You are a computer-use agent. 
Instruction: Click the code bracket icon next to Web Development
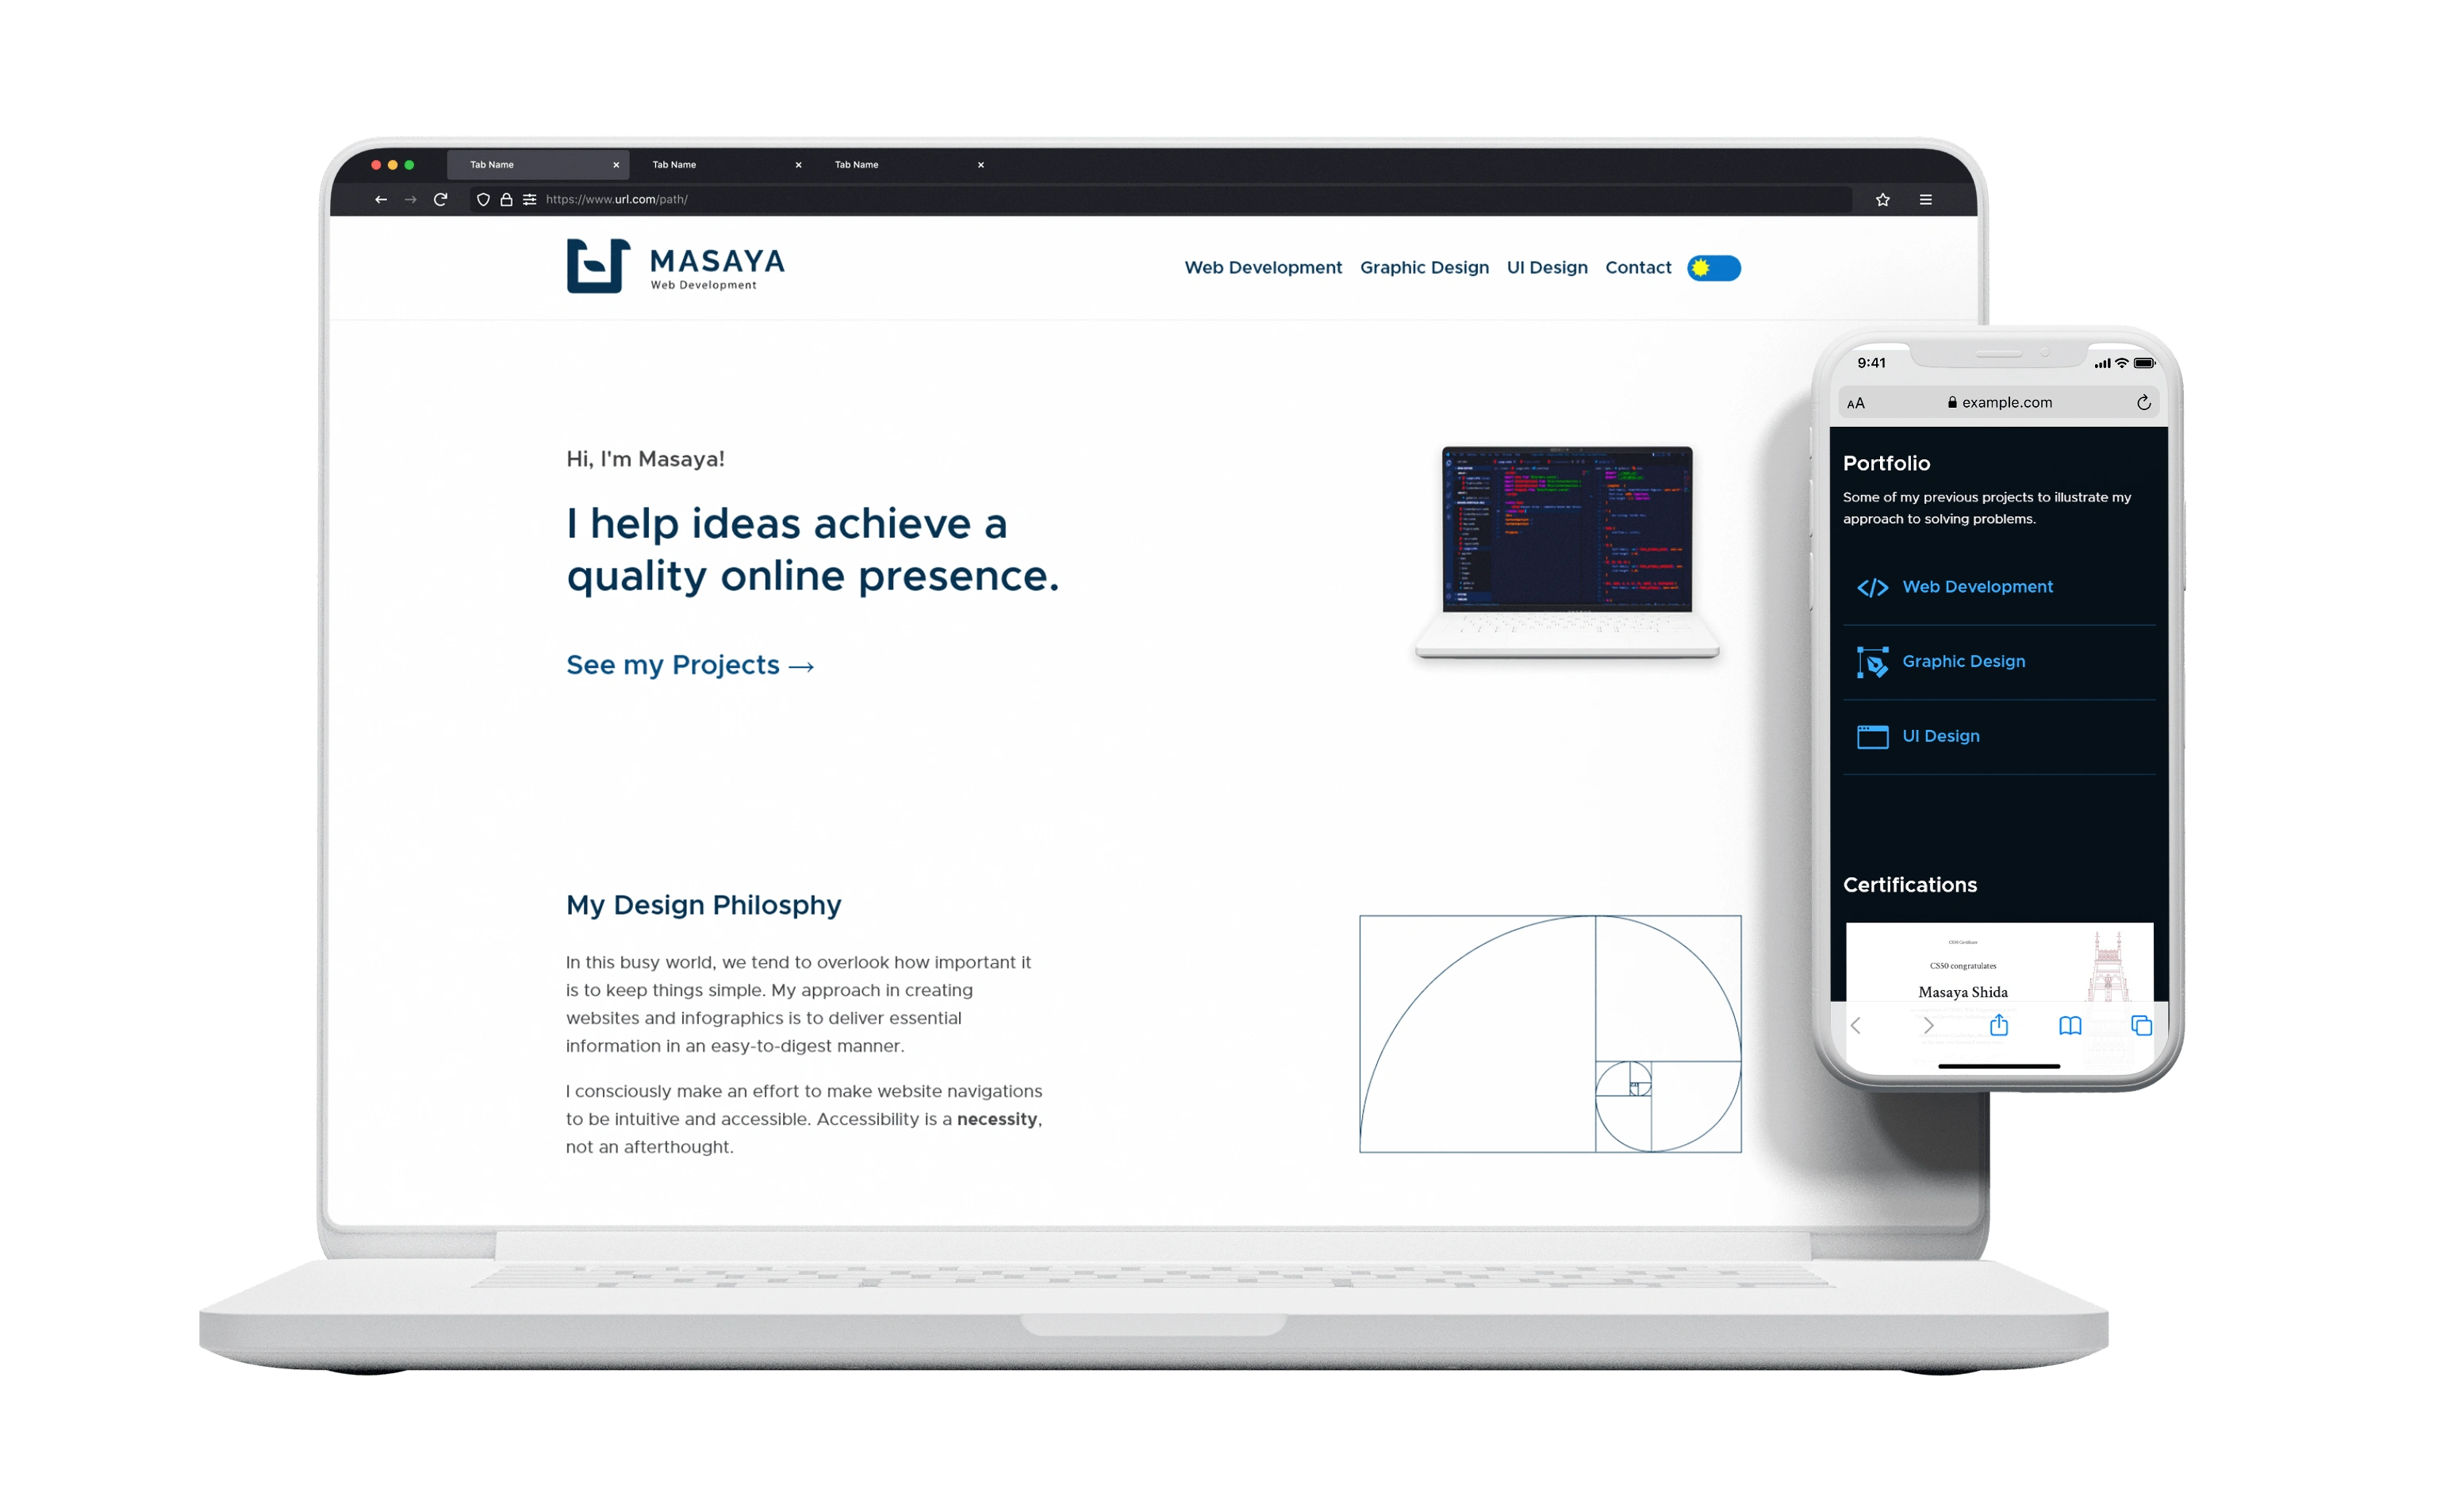click(x=1873, y=584)
